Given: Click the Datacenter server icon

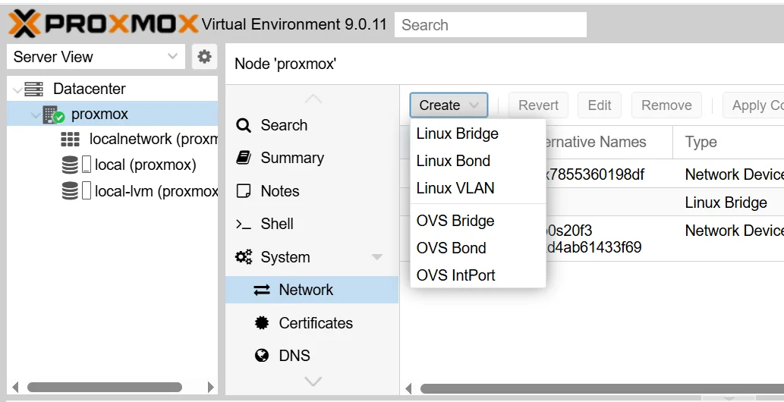Looking at the screenshot, I should coord(33,89).
